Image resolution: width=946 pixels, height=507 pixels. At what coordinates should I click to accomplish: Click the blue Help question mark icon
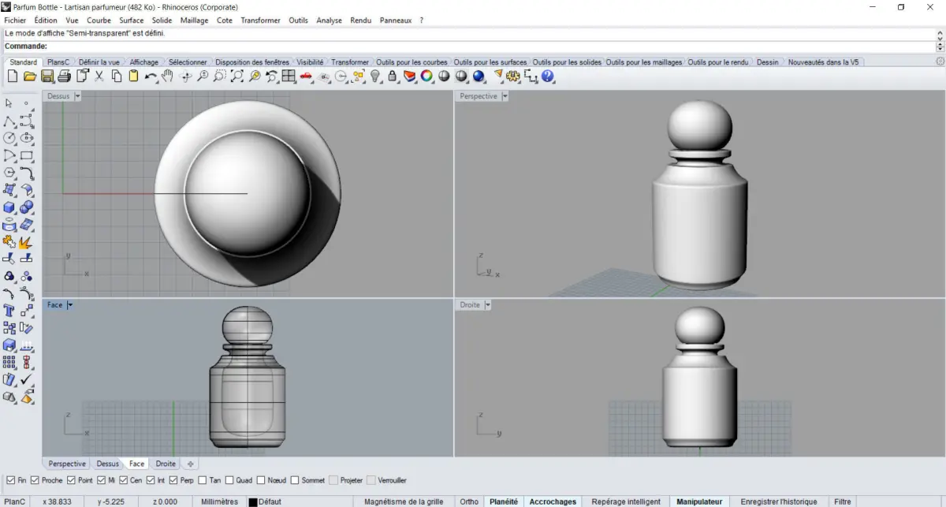548,76
